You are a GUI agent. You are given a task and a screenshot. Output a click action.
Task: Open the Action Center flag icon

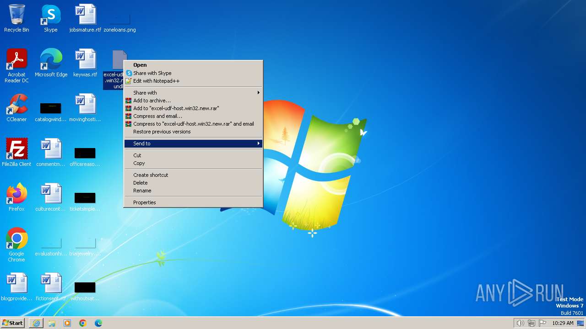click(543, 323)
